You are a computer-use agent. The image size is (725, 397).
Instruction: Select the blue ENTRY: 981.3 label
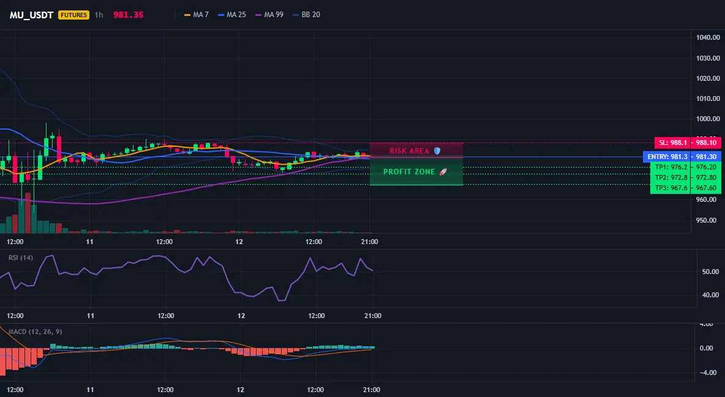[x=682, y=157]
